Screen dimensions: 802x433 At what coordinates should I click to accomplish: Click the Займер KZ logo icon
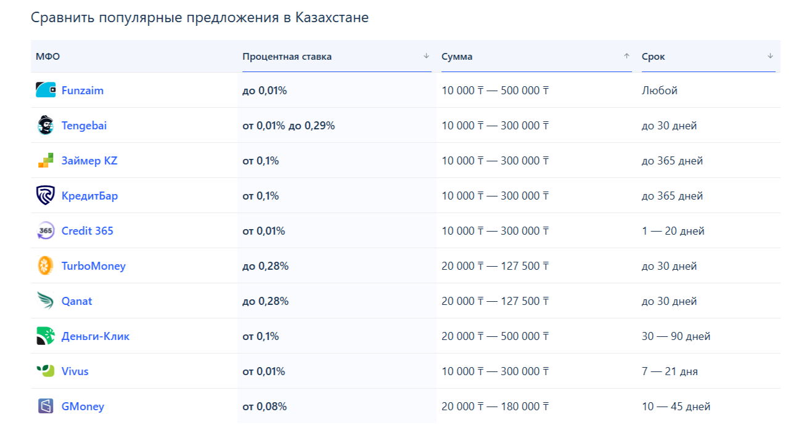46,161
